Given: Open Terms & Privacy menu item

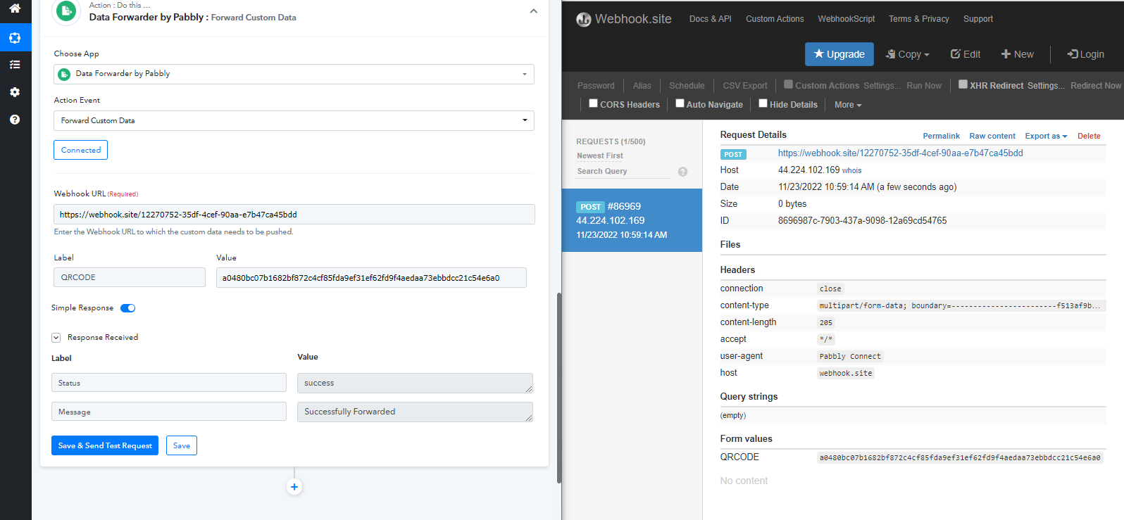Looking at the screenshot, I should (918, 19).
